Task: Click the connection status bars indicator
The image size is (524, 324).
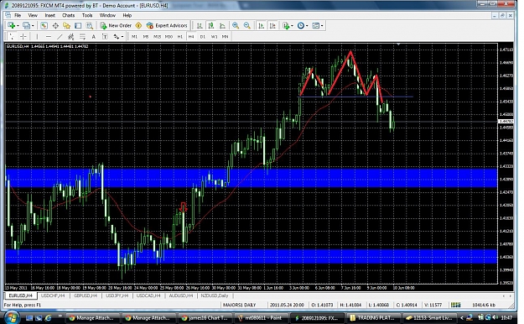Action: [x=455, y=305]
